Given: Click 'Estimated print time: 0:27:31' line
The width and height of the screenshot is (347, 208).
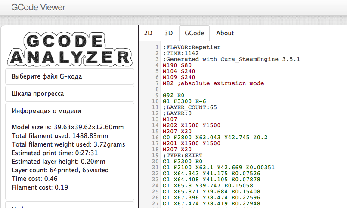Looking at the screenshot, I should (55, 153).
